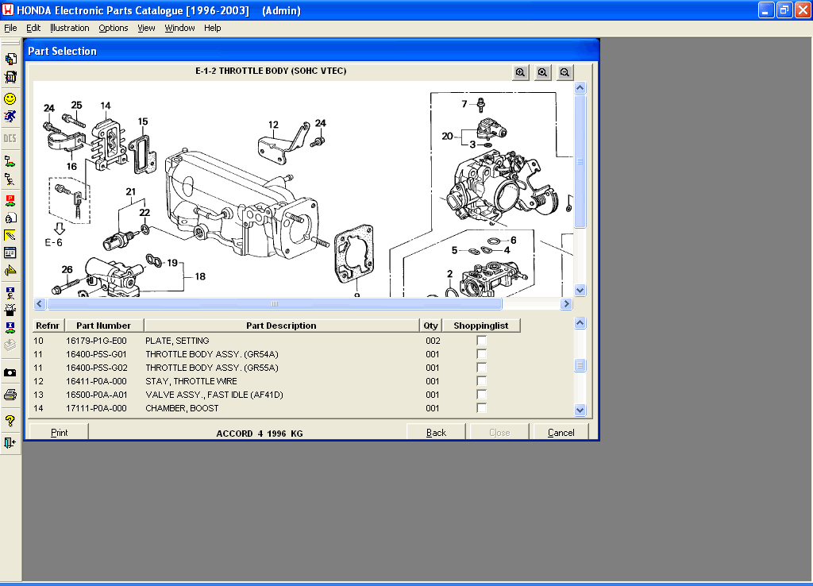Viewport: 813px width, 586px height.
Task: Click the printer icon in left toolbar
Action: (10, 395)
